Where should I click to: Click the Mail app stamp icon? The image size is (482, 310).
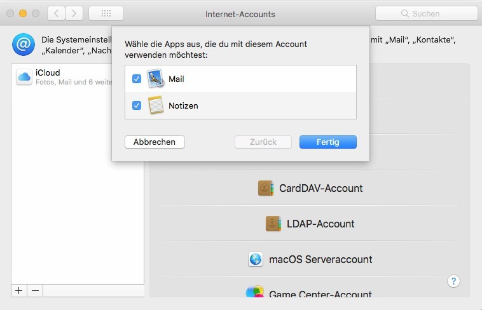click(x=156, y=79)
